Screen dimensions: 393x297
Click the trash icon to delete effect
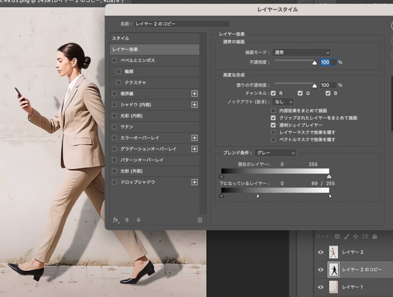pos(200,220)
